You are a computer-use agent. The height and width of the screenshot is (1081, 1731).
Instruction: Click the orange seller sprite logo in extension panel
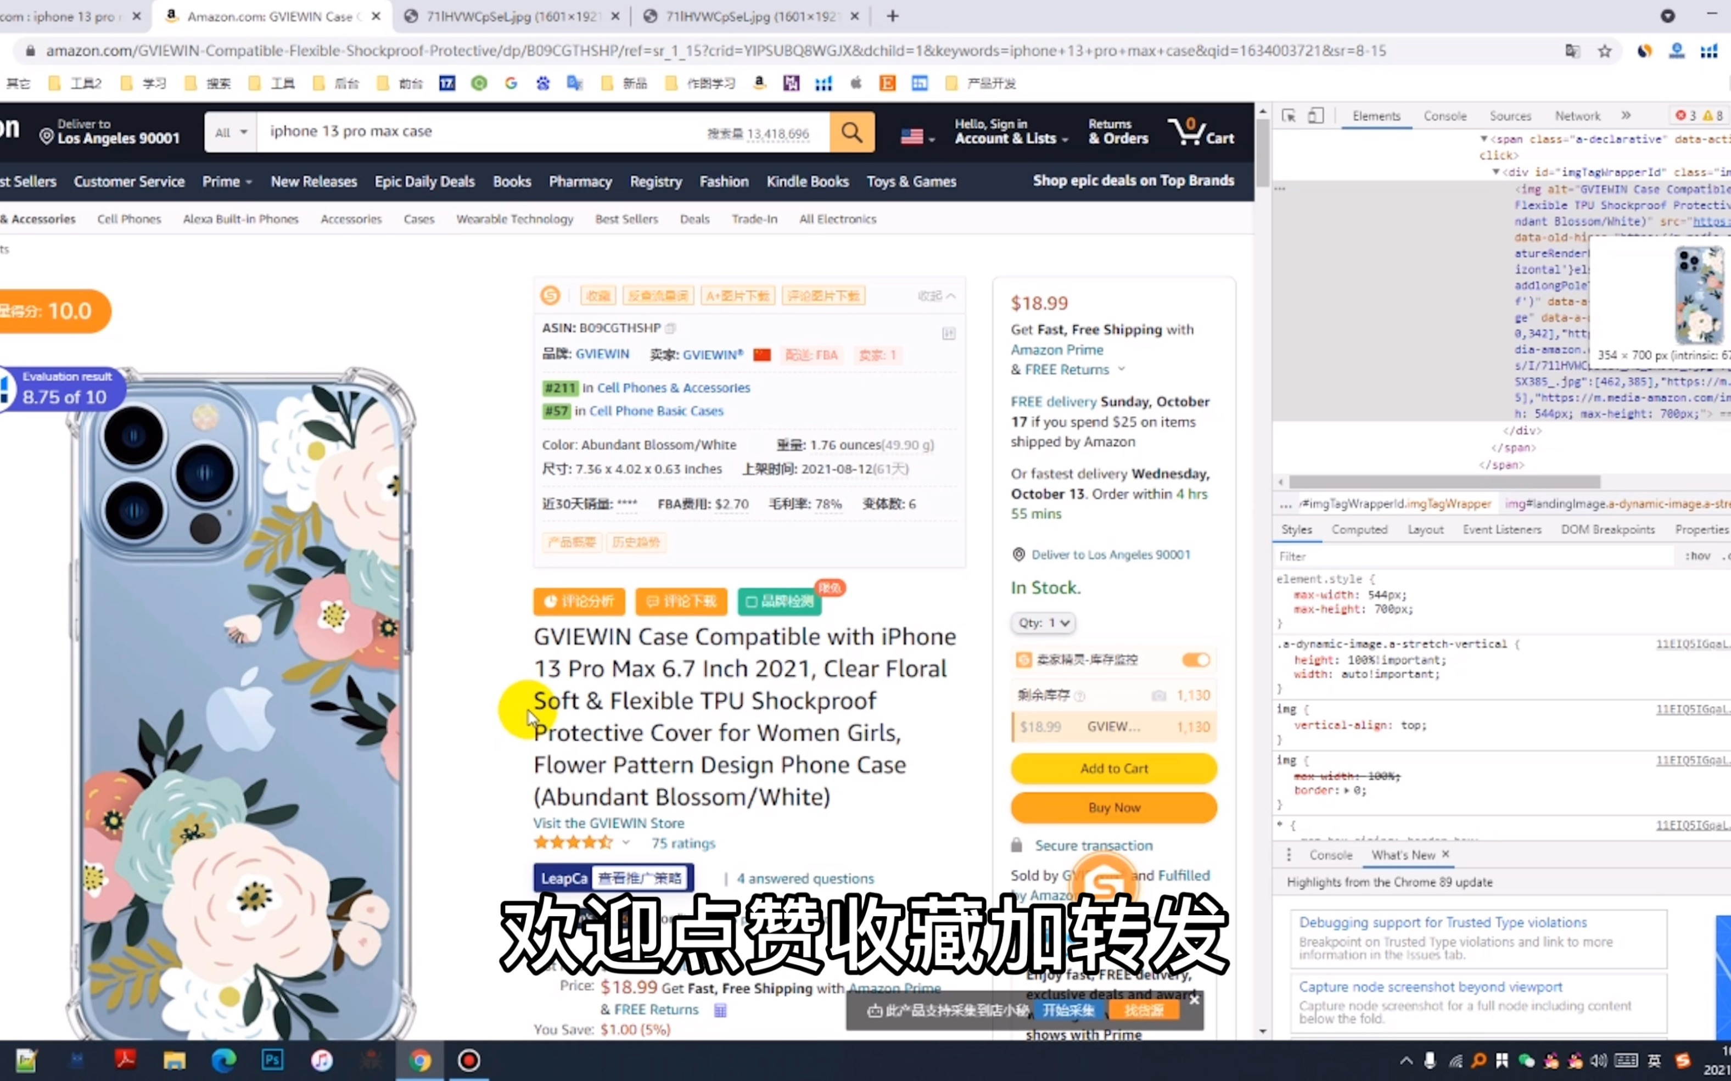coord(550,295)
